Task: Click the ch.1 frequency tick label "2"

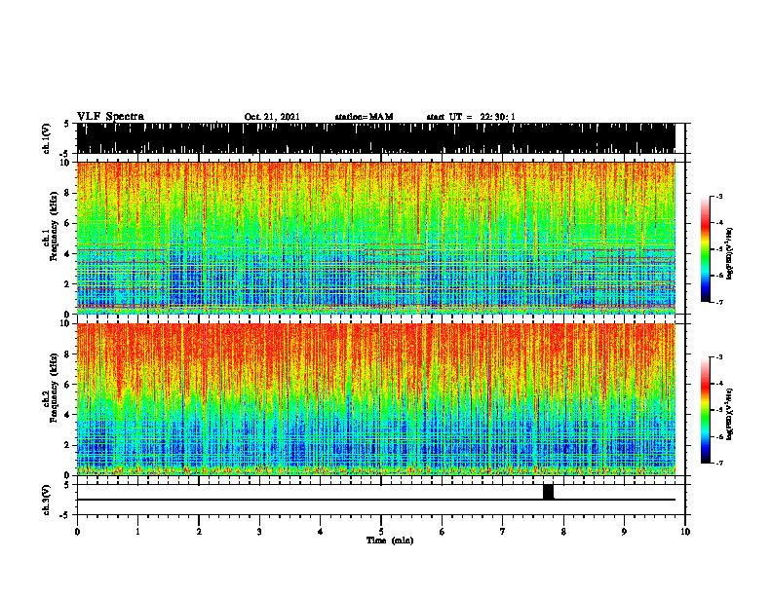Action: 68,284
